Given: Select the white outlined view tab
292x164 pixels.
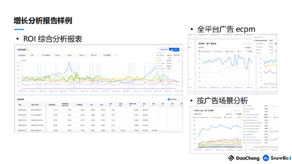Looking at the screenshot, I should [x=164, y=50].
